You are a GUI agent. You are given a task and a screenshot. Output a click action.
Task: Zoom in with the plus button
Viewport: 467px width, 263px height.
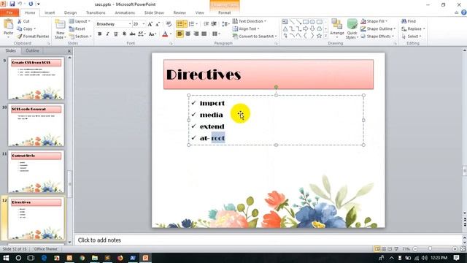coord(455,248)
